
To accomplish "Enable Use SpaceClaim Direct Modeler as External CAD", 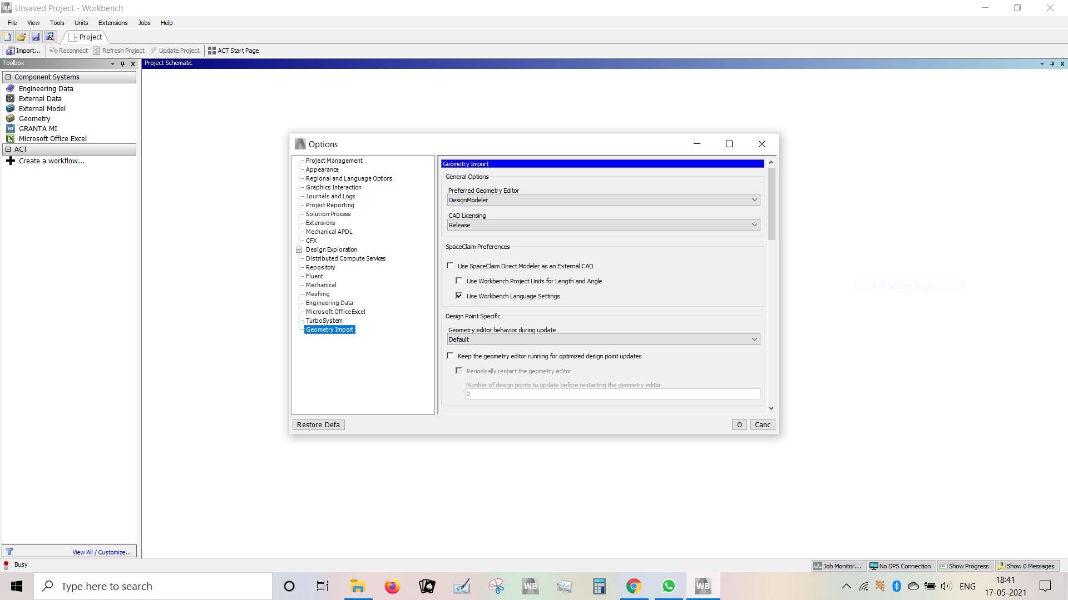I will coord(450,266).
